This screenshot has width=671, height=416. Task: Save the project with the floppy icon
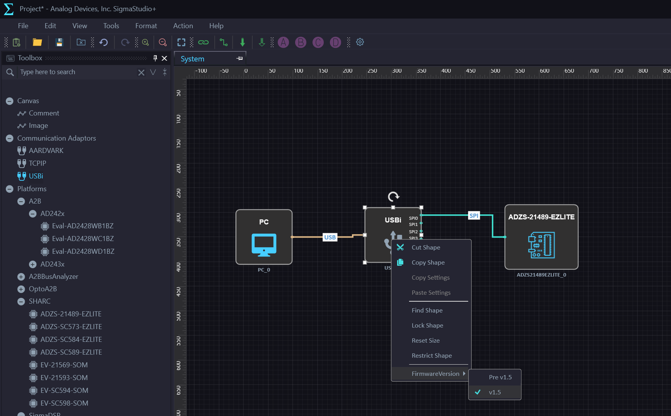tap(59, 42)
